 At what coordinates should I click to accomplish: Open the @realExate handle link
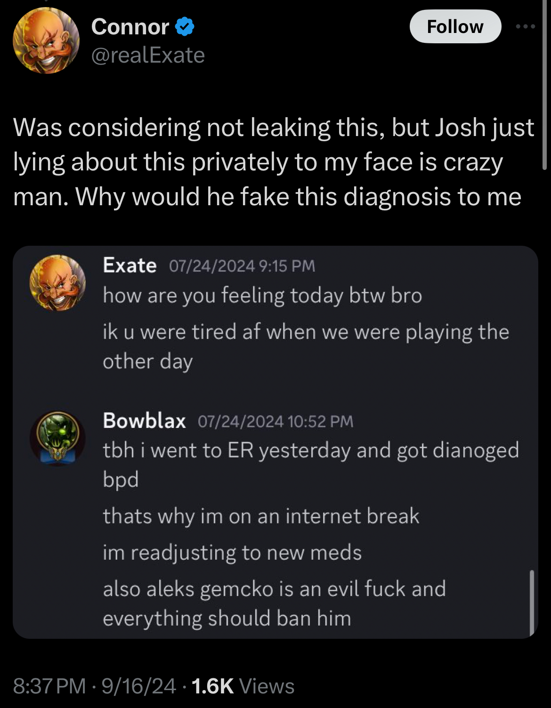point(148,56)
